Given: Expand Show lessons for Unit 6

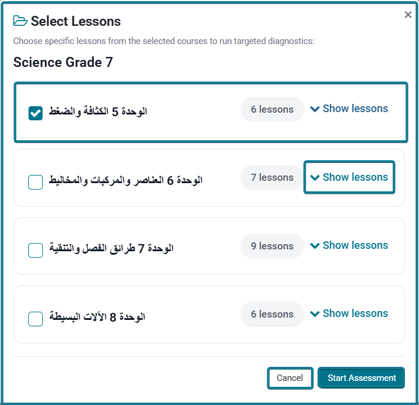Looking at the screenshot, I should coord(349,177).
